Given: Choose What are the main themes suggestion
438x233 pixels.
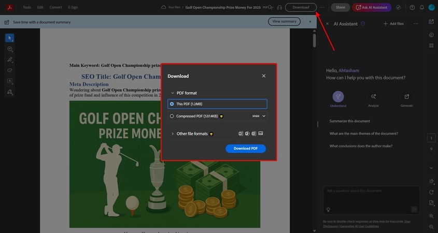Looking at the screenshot, I should (364, 134).
